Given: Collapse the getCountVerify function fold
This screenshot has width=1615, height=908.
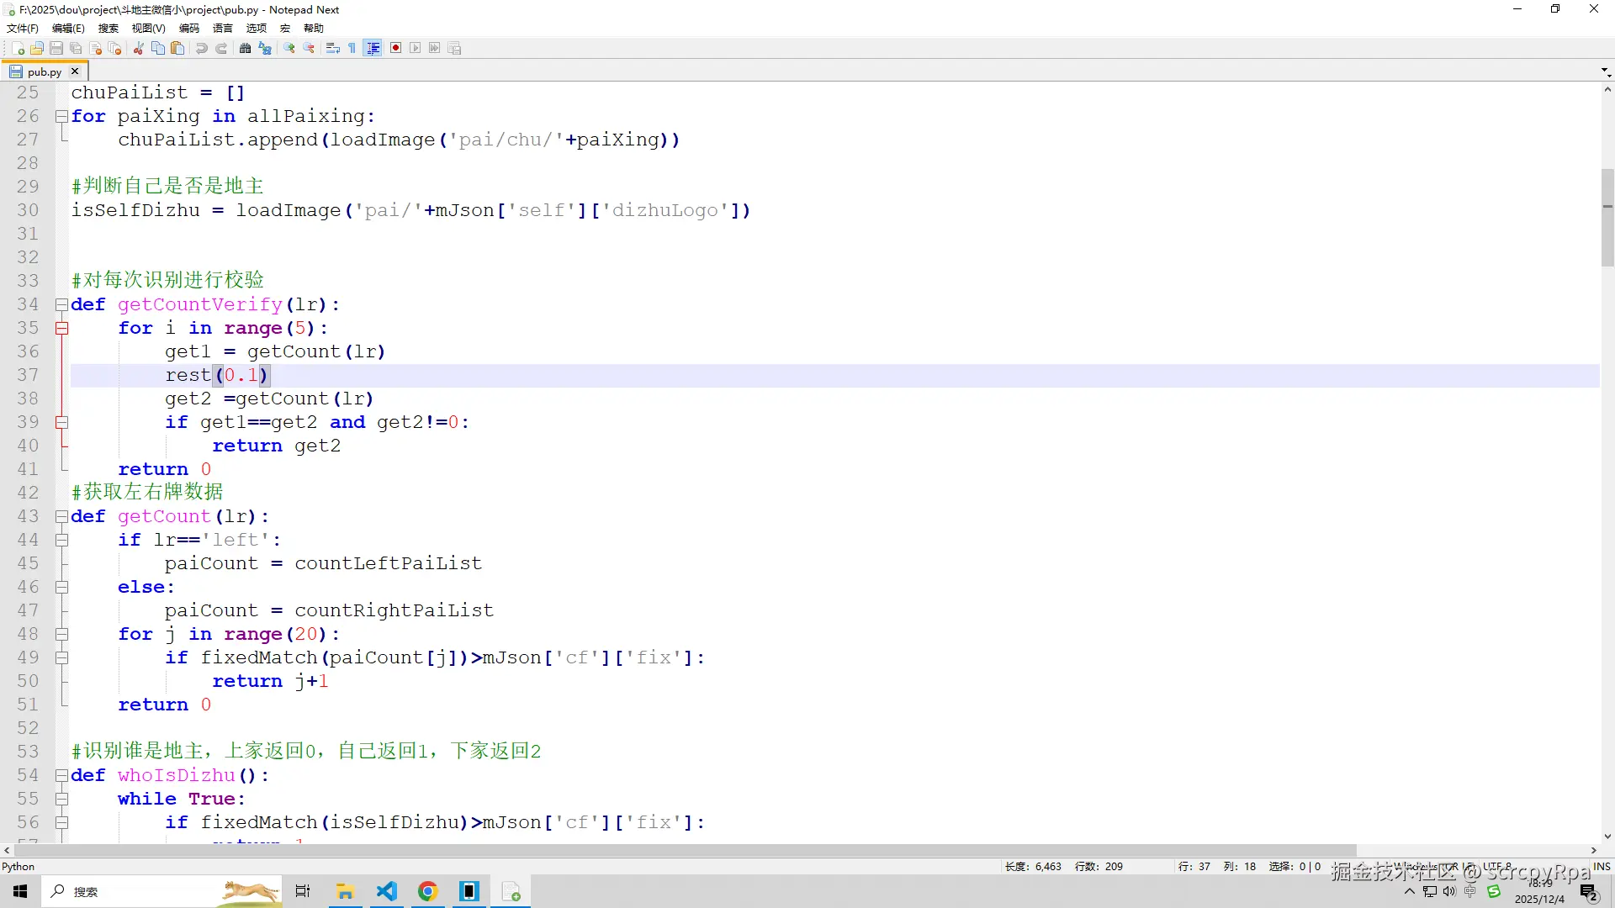Looking at the screenshot, I should 61,304.
